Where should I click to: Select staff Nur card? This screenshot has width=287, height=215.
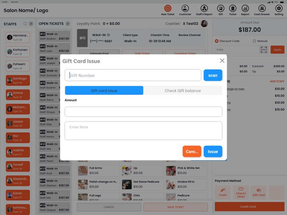(x=18, y=138)
